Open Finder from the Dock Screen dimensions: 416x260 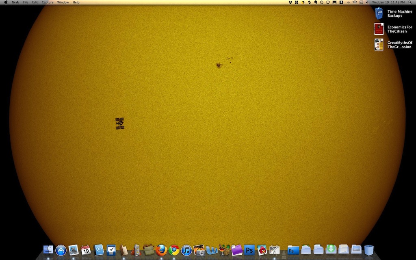pyautogui.click(x=48, y=250)
